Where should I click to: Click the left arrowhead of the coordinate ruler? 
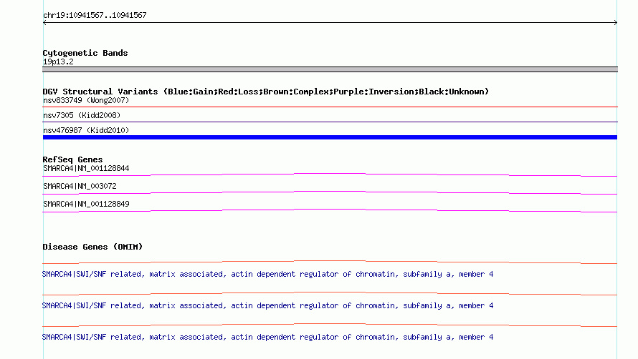point(44,23)
